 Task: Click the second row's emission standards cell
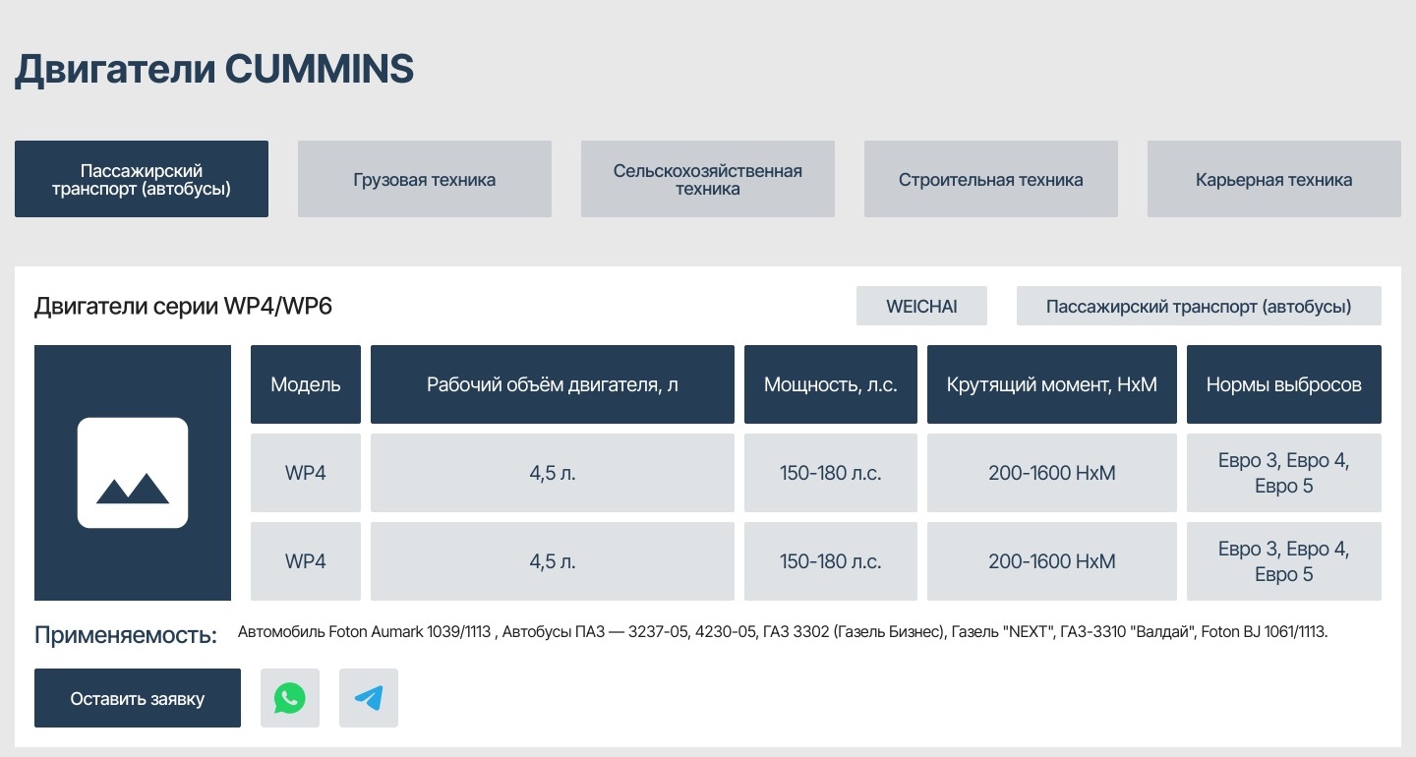coord(1284,561)
